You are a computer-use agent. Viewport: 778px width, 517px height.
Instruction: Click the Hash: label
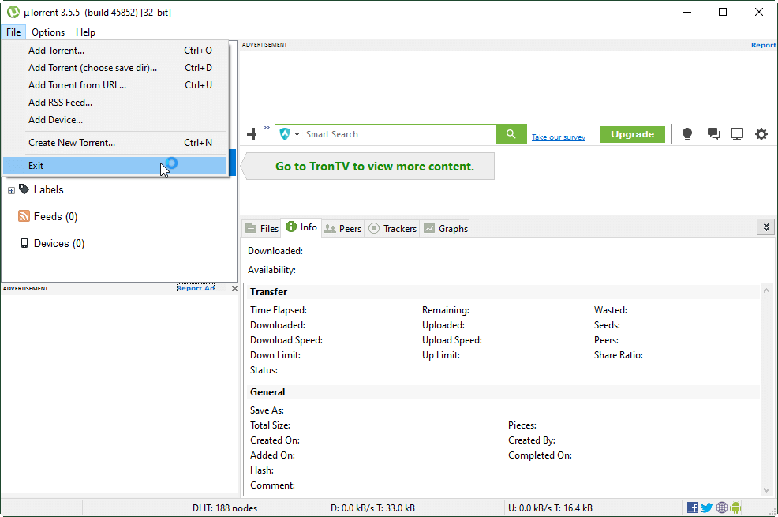[262, 470]
